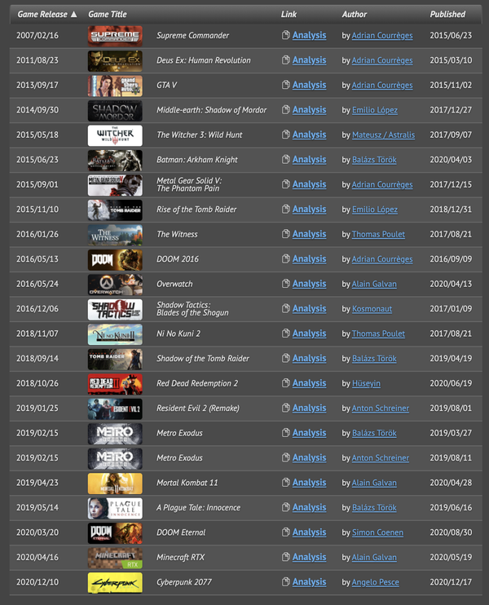The image size is (489, 605).
Task: Open author Balázs Török in Batman row
Action: [374, 160]
